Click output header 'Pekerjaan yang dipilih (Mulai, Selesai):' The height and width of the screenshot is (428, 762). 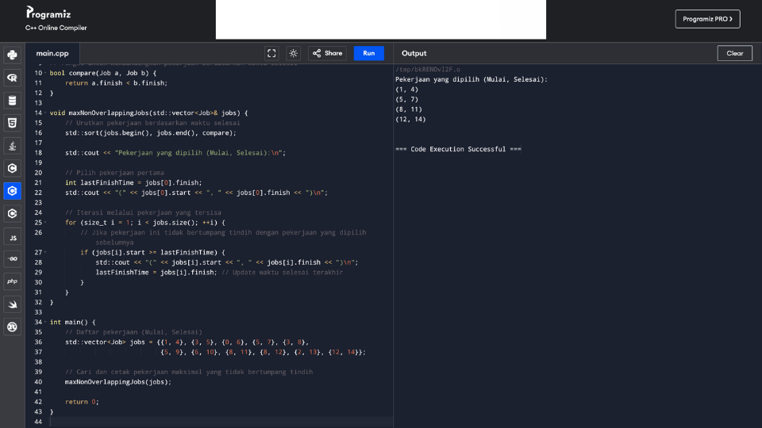point(471,79)
